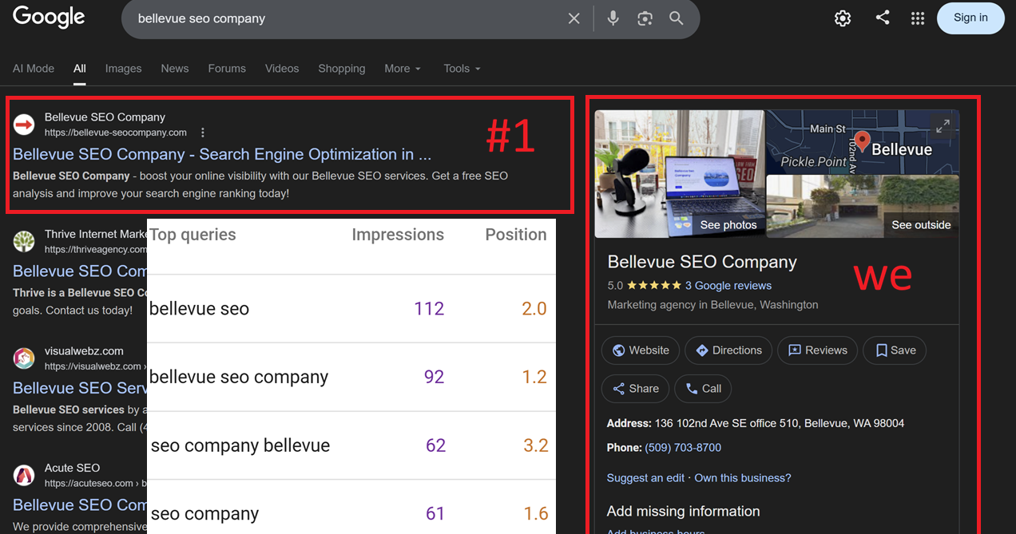This screenshot has width=1016, height=534.
Task: Click the Call button
Action: click(x=704, y=389)
